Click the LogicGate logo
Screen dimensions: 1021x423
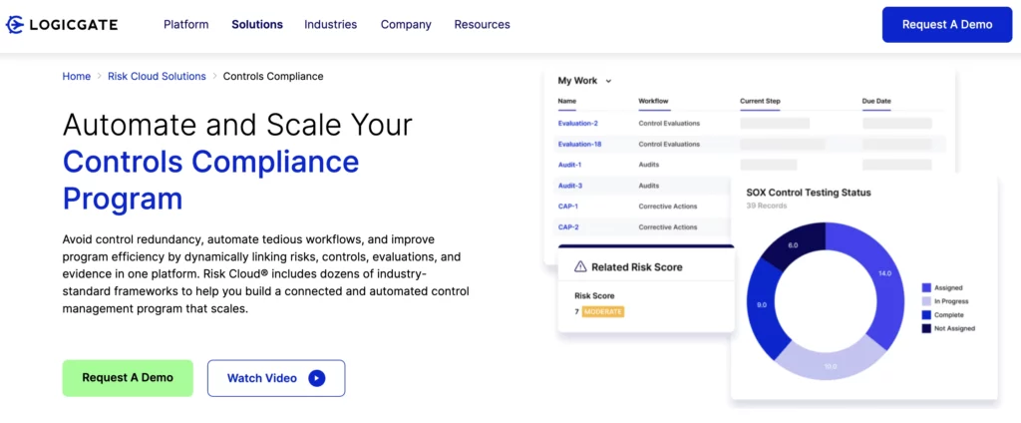coord(62,25)
